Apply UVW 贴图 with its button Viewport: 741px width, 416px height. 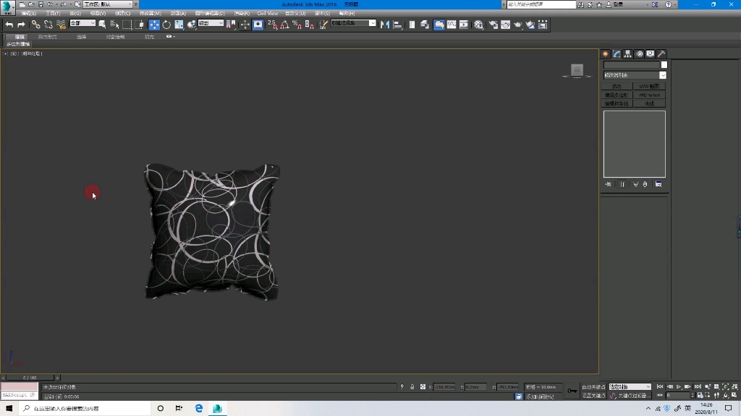pyautogui.click(x=650, y=86)
